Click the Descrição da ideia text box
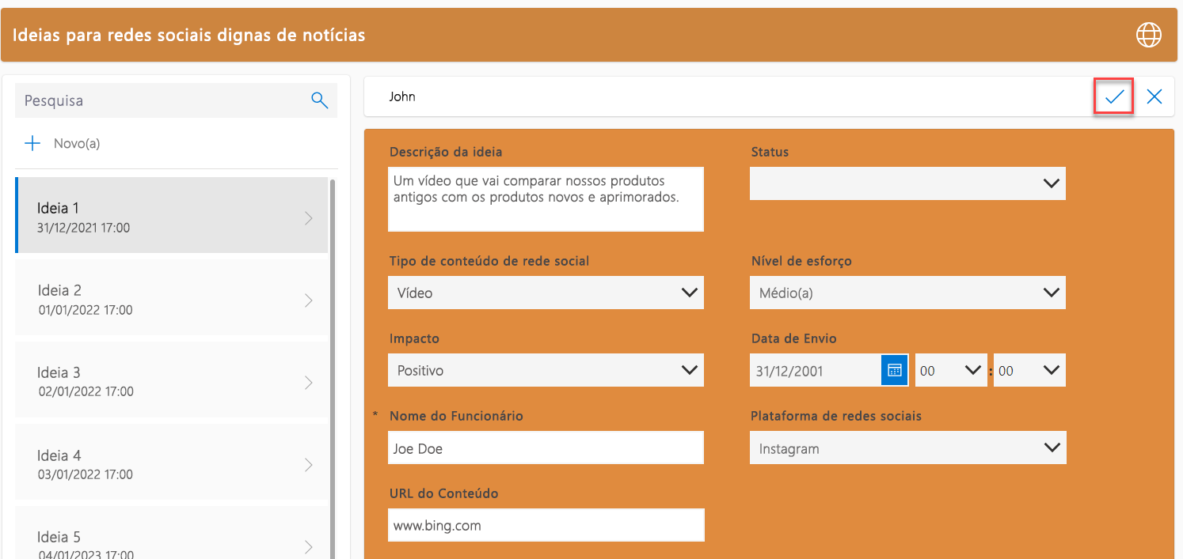The height and width of the screenshot is (559, 1183). pyautogui.click(x=546, y=199)
